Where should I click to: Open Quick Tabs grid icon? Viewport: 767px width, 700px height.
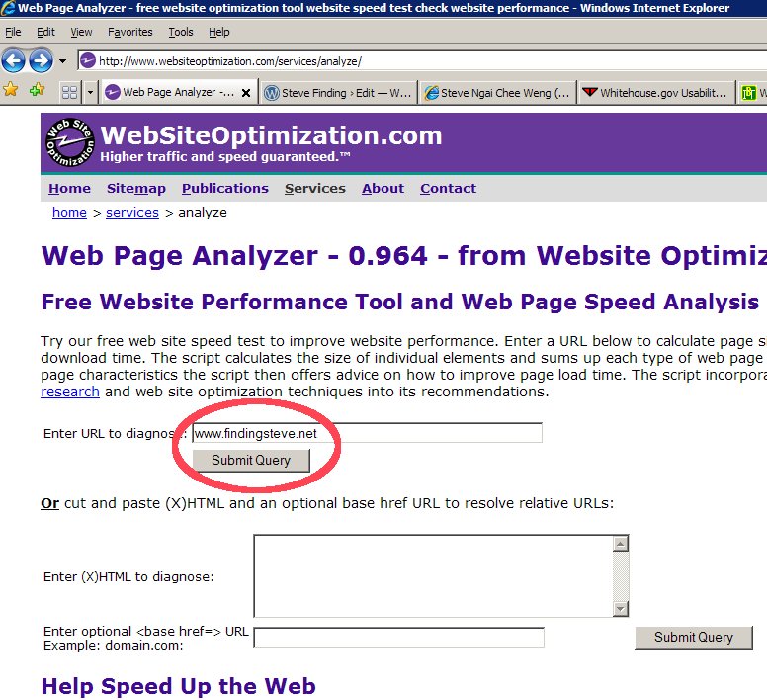(69, 93)
